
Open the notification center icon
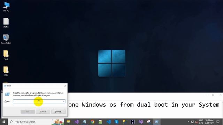tap(218, 122)
